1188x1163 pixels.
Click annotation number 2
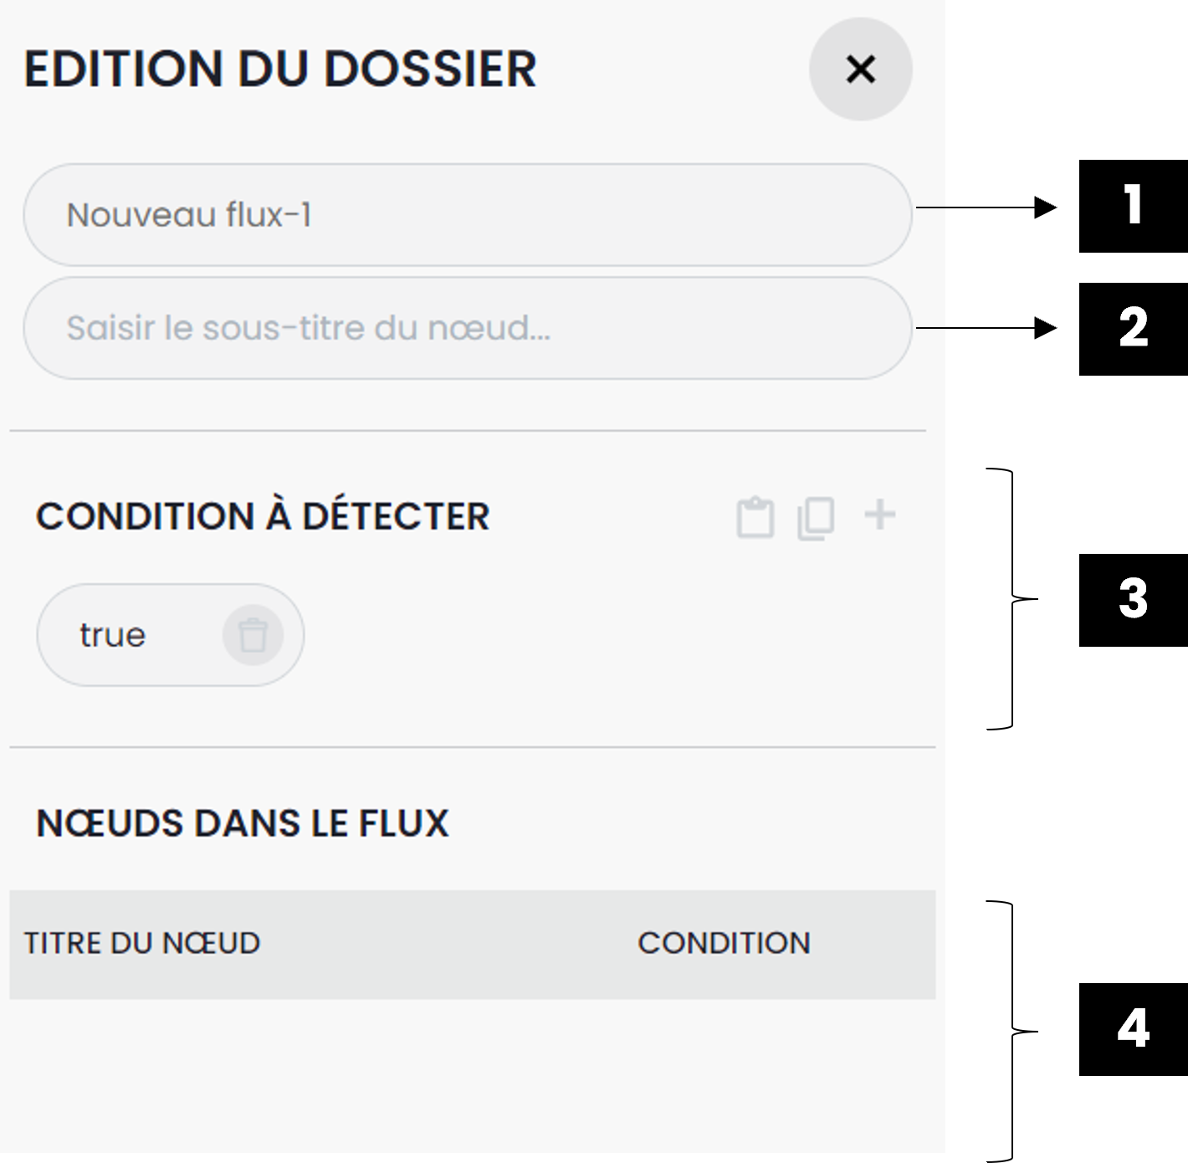point(1134,327)
